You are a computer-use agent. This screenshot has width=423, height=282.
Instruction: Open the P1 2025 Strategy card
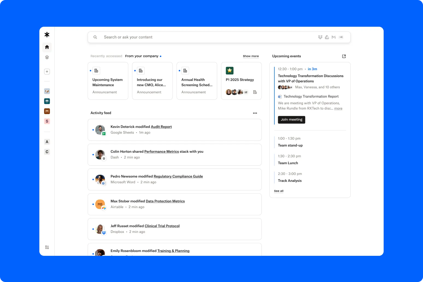point(241,81)
